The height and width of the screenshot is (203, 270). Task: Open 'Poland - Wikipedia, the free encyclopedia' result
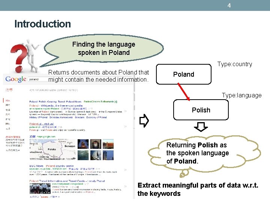pyautogui.click(x=56, y=106)
